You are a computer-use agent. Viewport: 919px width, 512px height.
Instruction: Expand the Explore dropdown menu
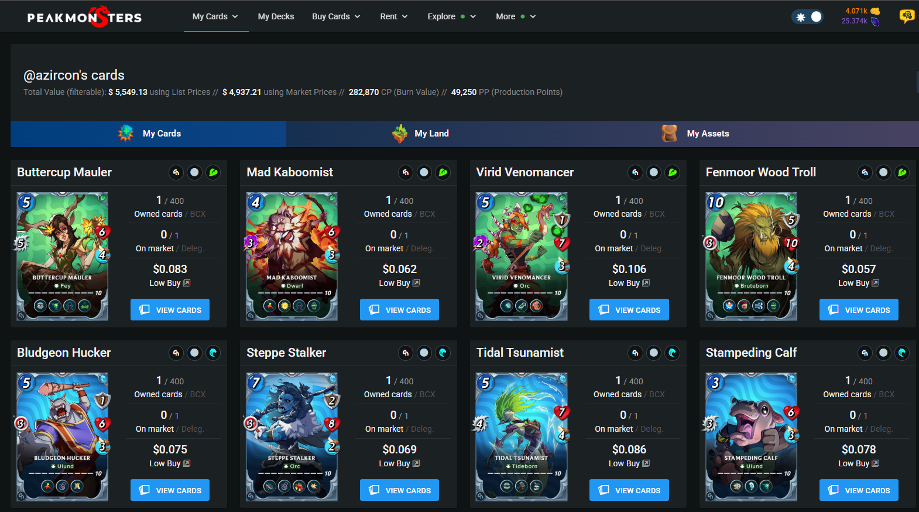[452, 16]
